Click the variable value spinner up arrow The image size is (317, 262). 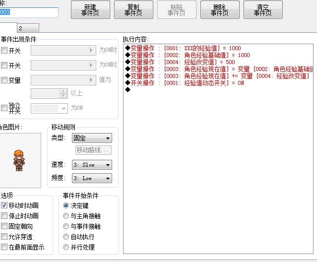[63, 91]
